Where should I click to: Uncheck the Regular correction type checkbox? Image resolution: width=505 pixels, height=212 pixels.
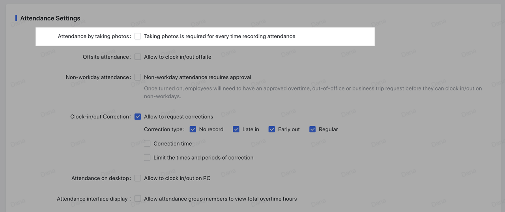312,129
